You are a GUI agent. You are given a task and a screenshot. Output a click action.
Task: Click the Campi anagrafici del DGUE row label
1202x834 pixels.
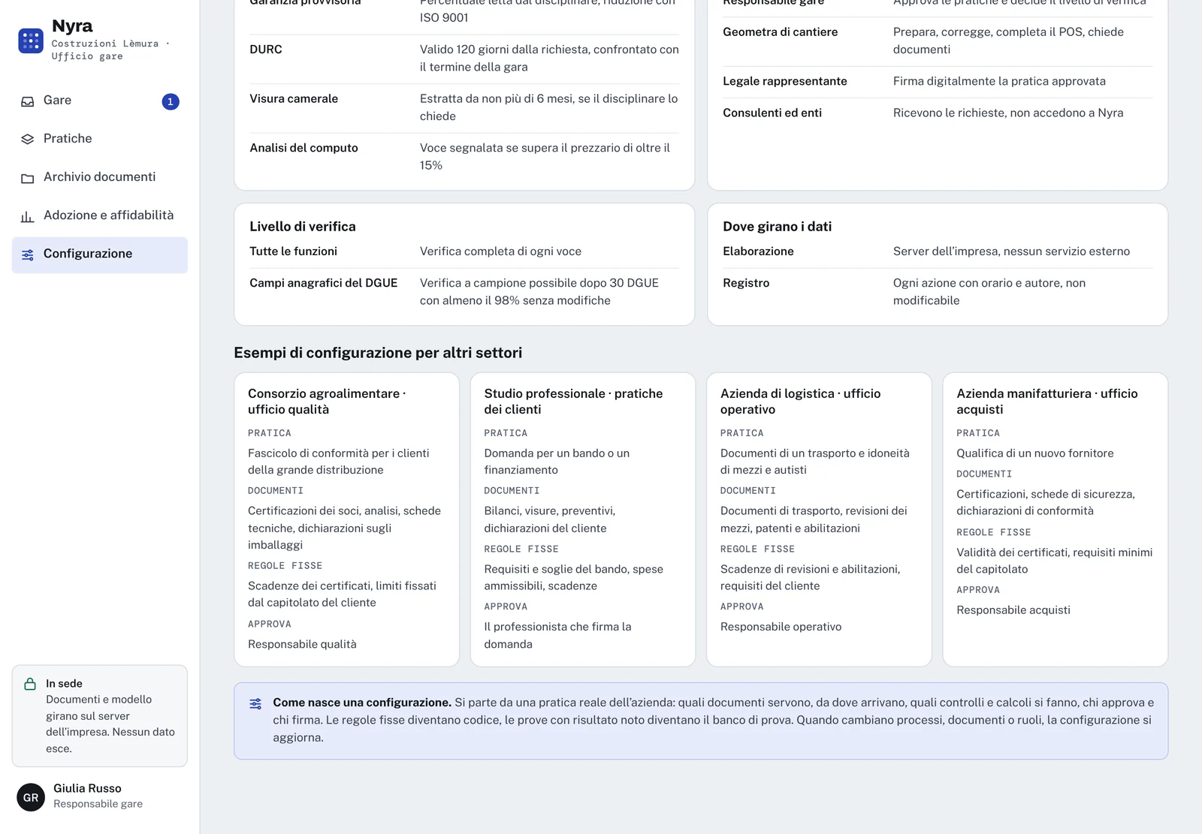323,283
